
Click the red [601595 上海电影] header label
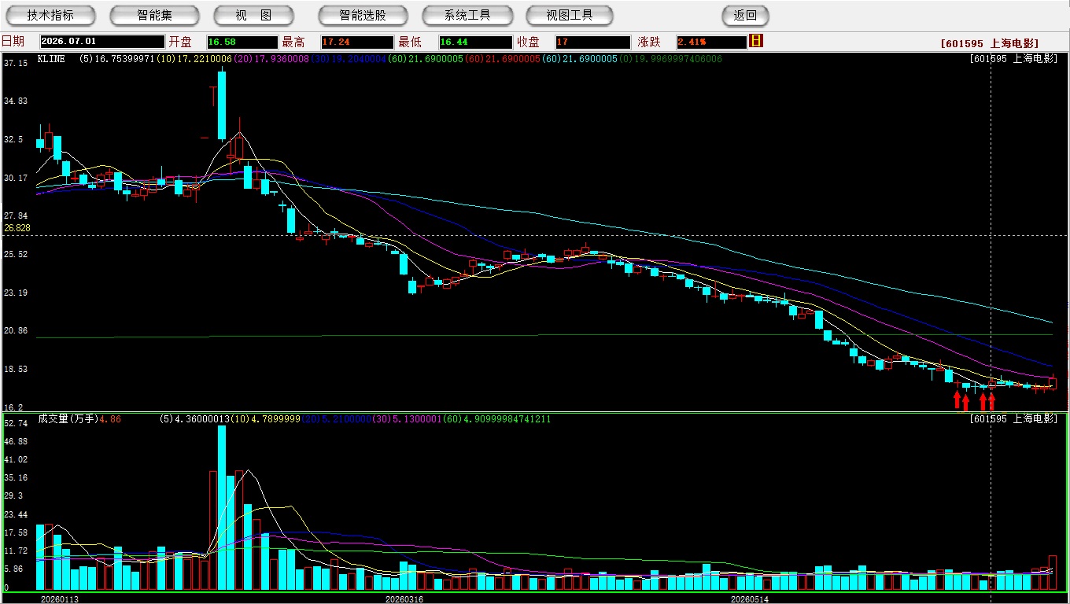tap(989, 43)
